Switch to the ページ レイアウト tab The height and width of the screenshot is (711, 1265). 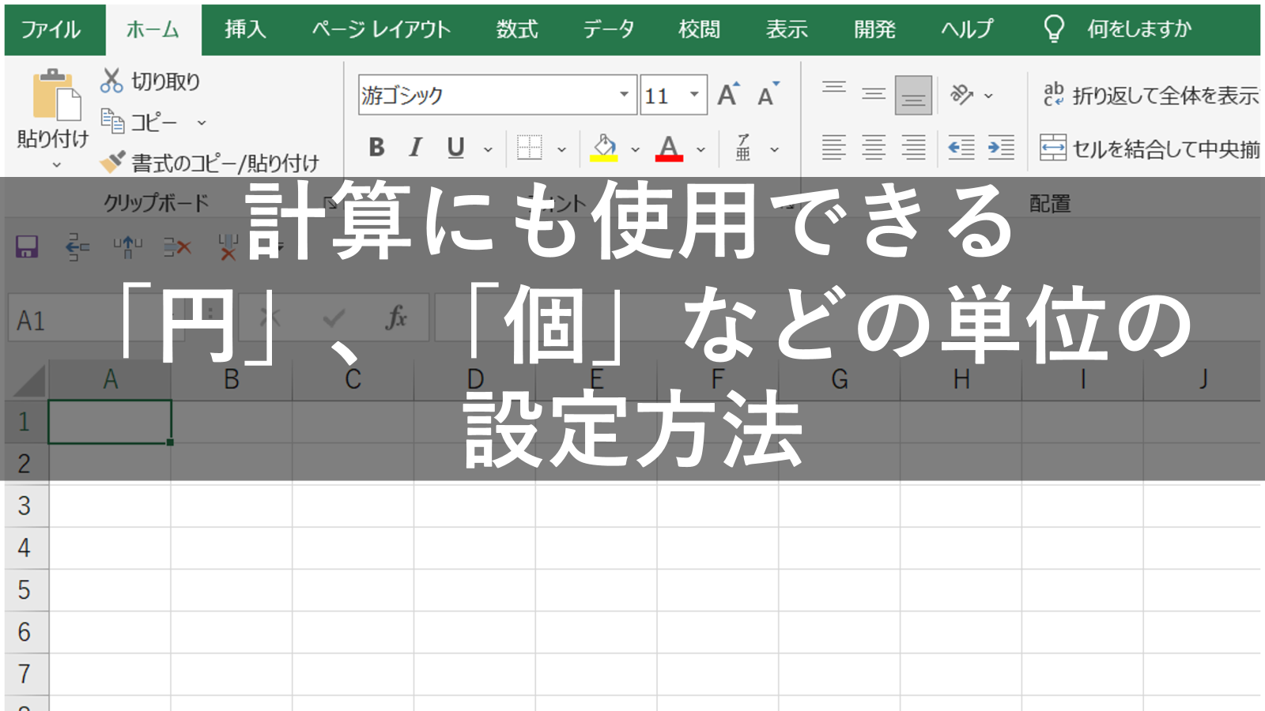click(x=381, y=30)
